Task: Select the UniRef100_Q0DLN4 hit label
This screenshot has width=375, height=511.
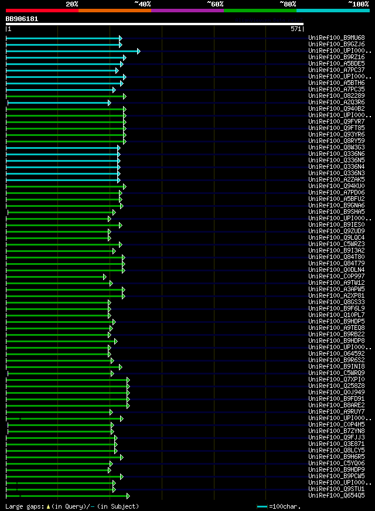Action: [336, 270]
